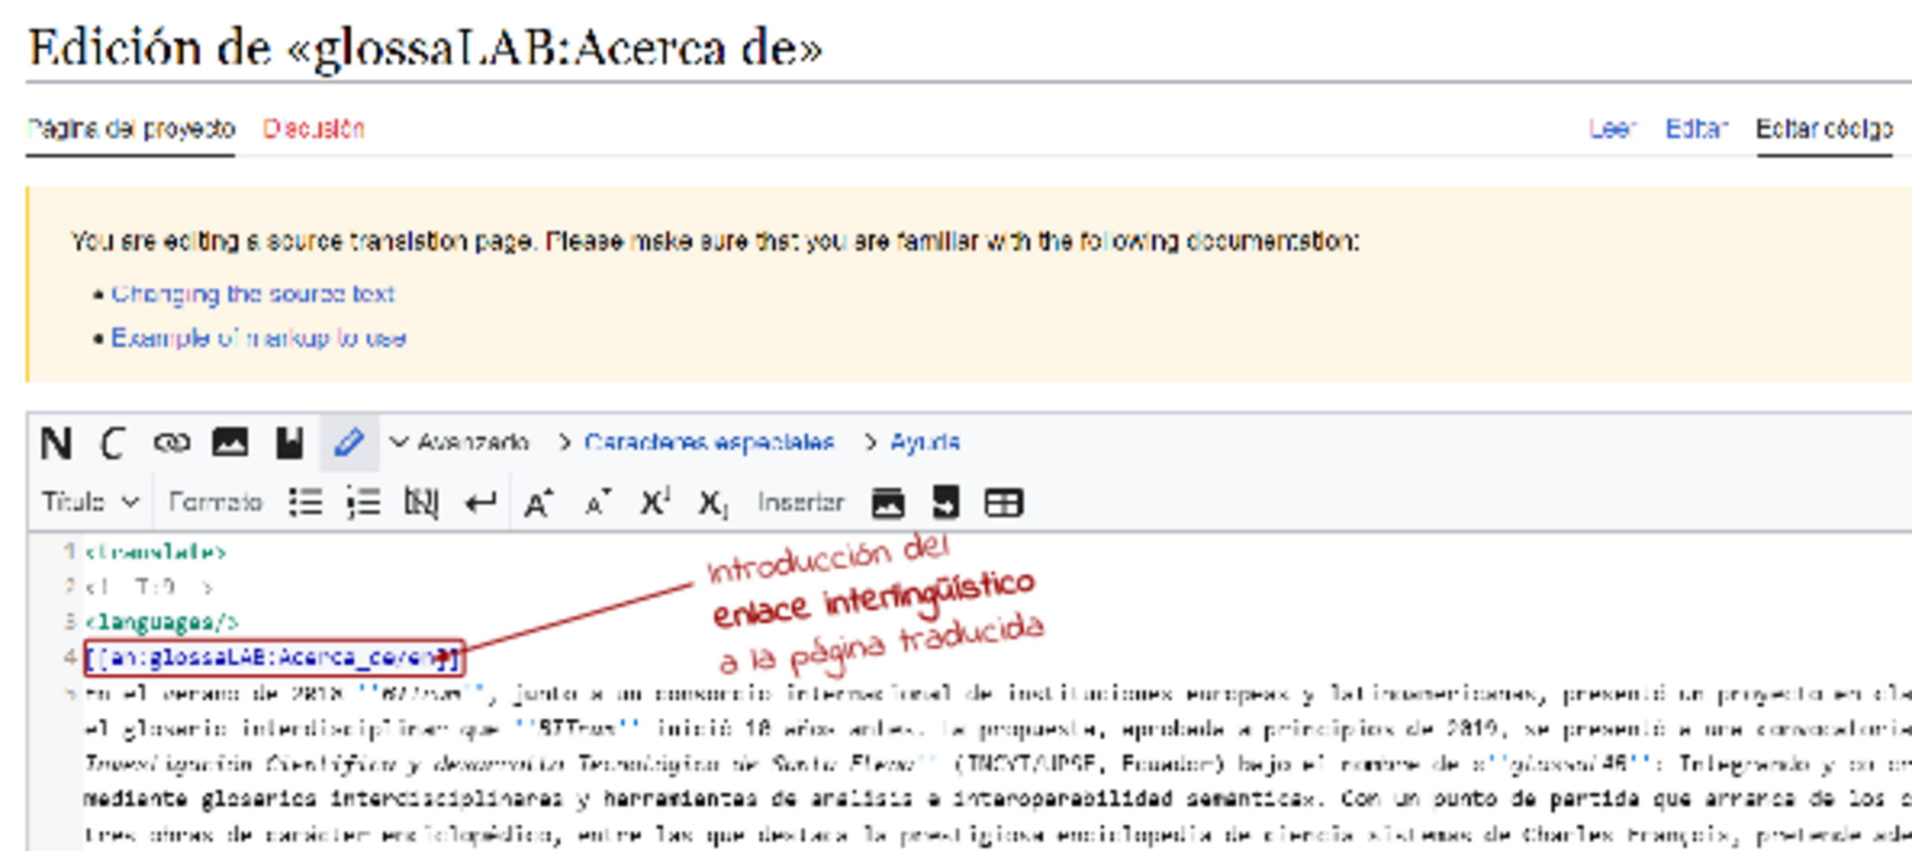Click the redirect insert icon
Image resolution: width=1912 pixels, height=851 pixels.
pyautogui.click(x=946, y=502)
